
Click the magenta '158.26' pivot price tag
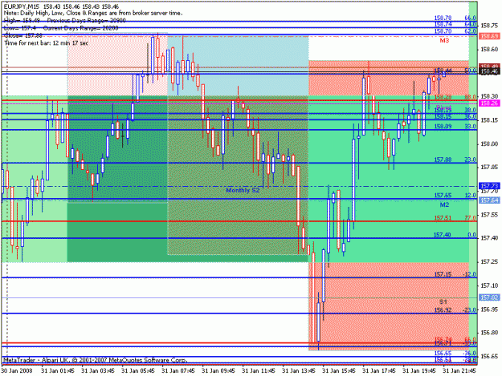pyautogui.click(x=489, y=103)
